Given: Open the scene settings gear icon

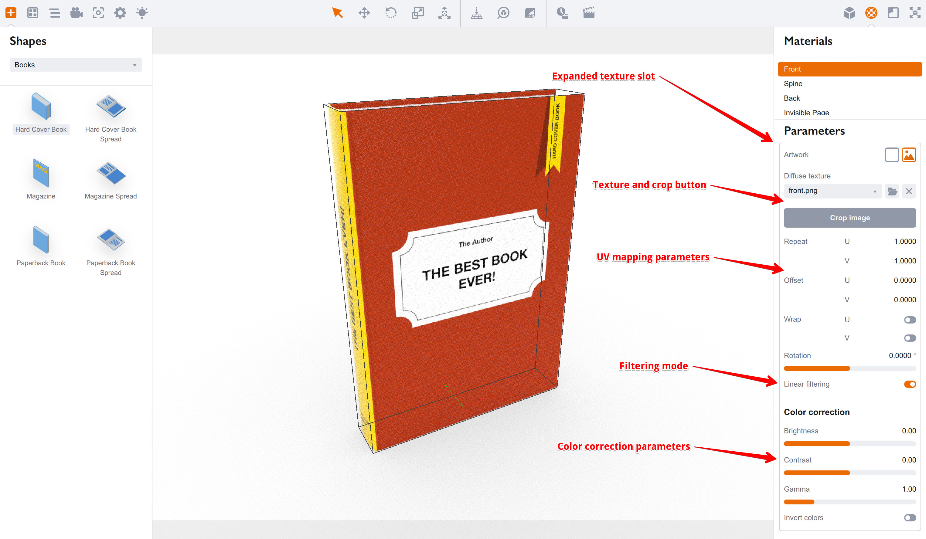Looking at the screenshot, I should coord(120,13).
